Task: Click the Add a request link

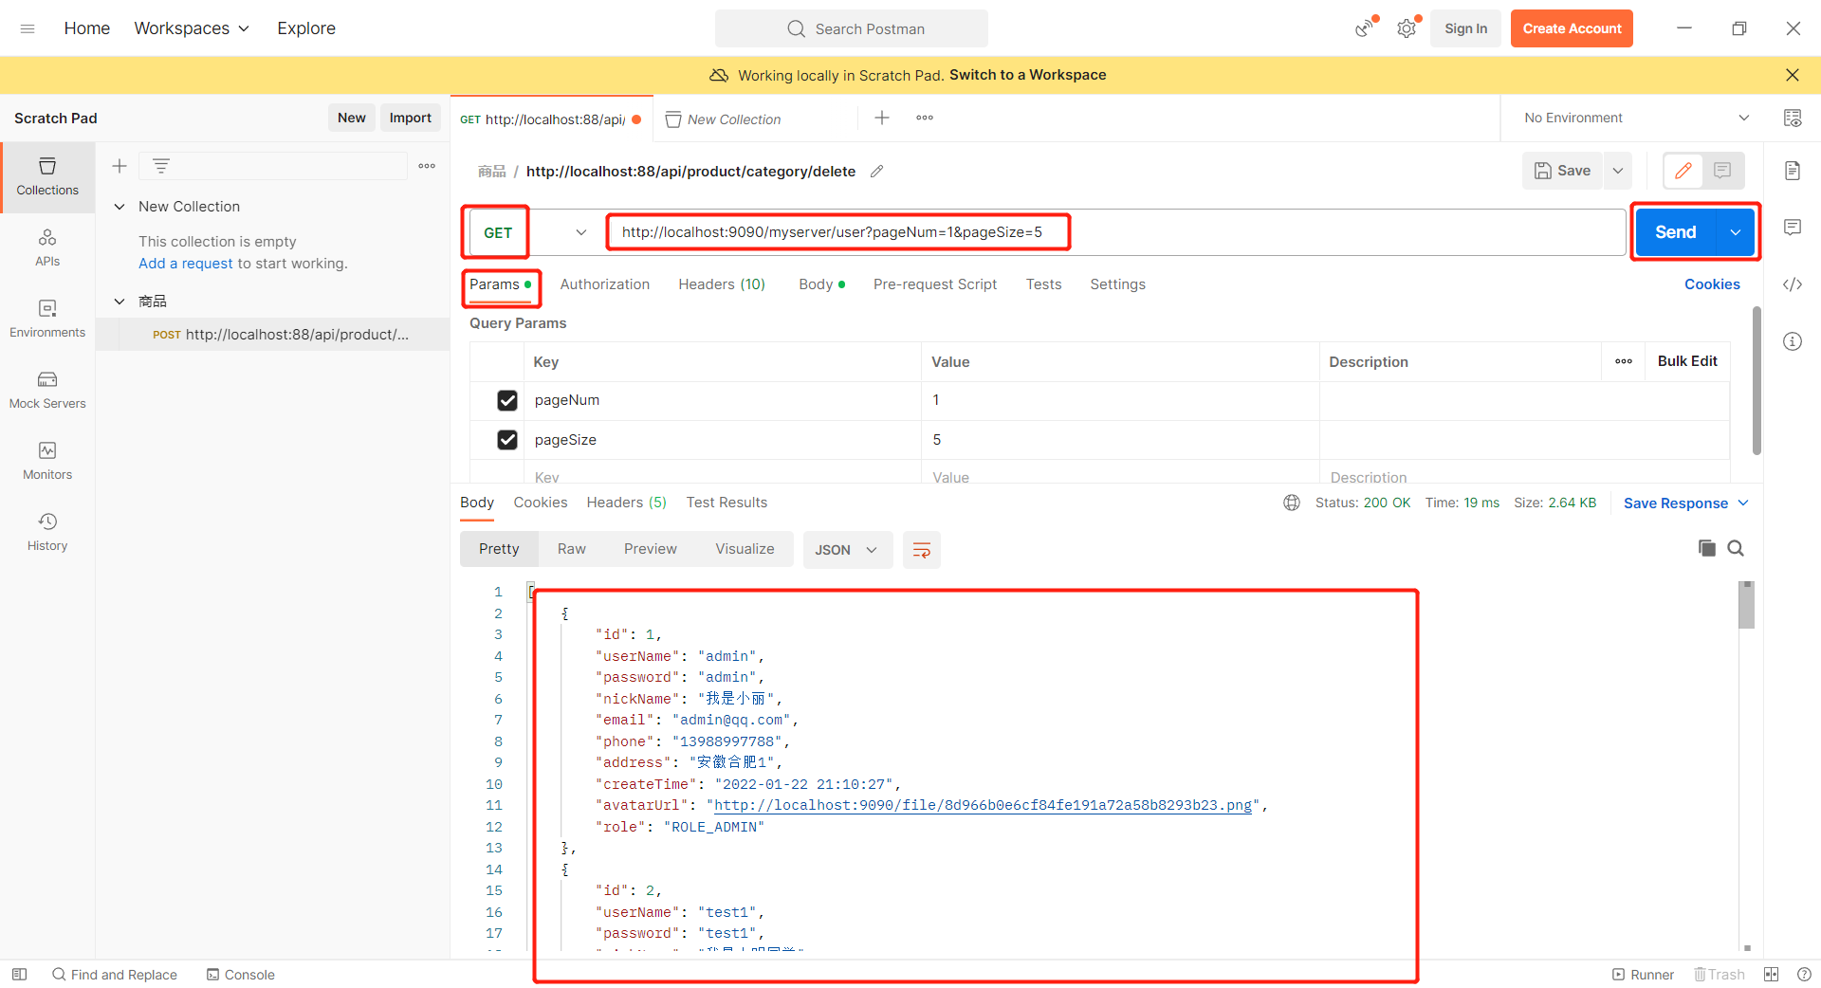Action: (185, 264)
